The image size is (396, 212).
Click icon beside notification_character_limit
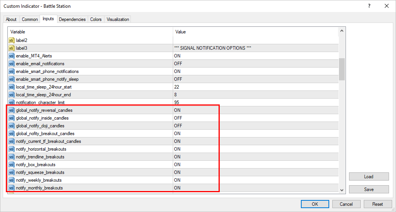coord(12,103)
